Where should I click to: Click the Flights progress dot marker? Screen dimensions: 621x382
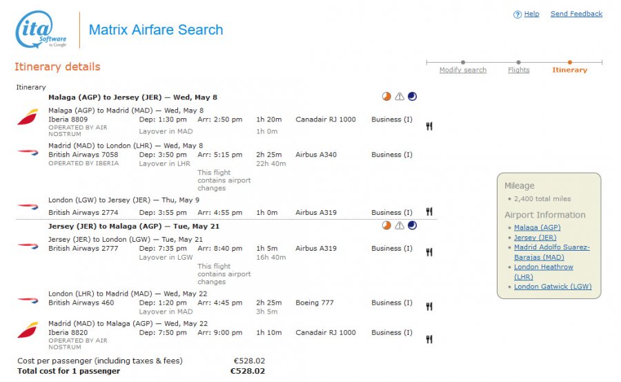(519, 62)
